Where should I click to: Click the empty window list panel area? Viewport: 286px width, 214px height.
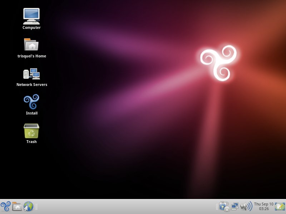(125, 206)
